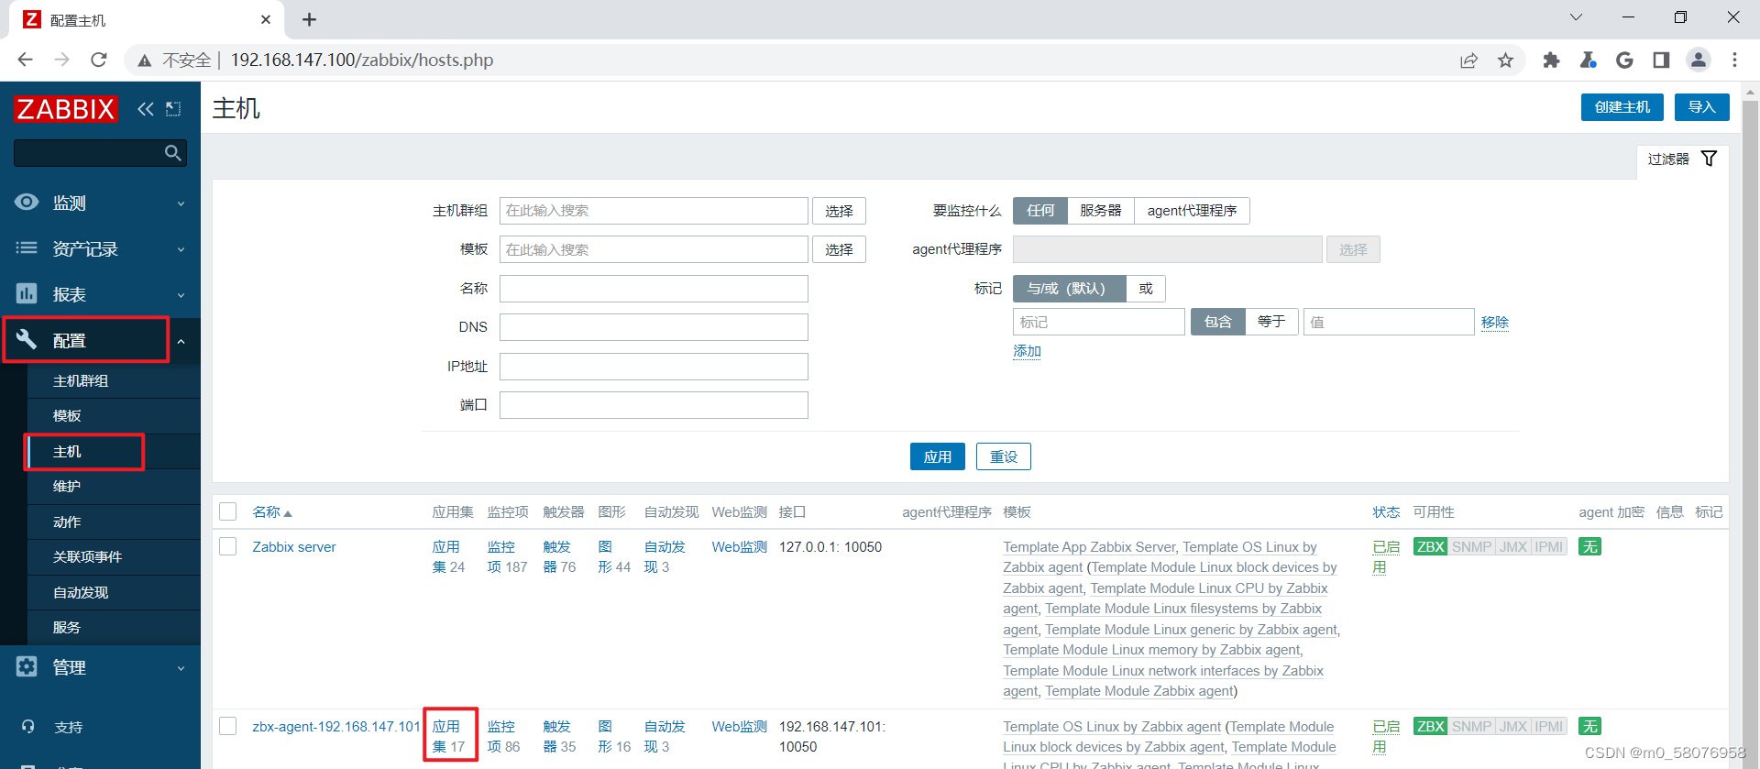
Task: Open the Zabbix server host link
Action: click(294, 547)
